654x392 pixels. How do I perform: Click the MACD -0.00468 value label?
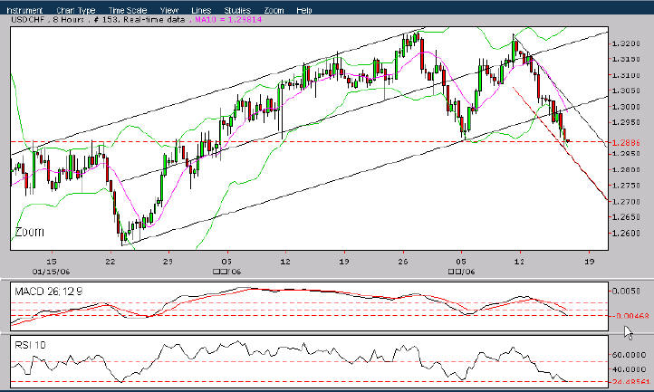point(630,316)
